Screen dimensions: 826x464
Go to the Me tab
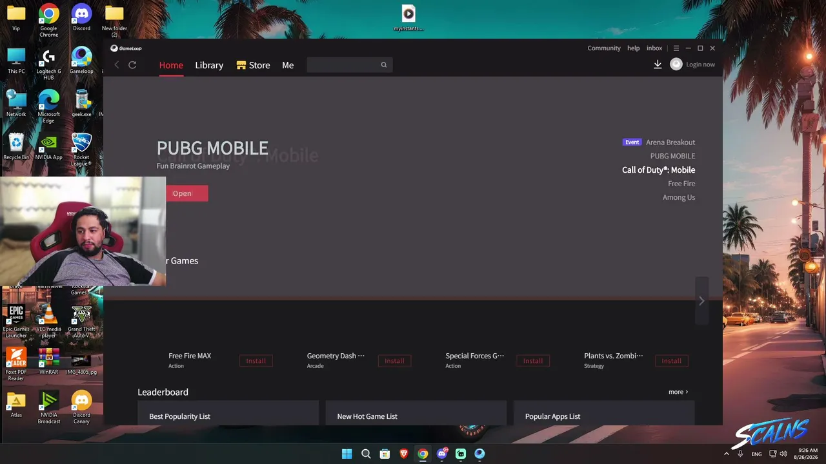tap(288, 65)
